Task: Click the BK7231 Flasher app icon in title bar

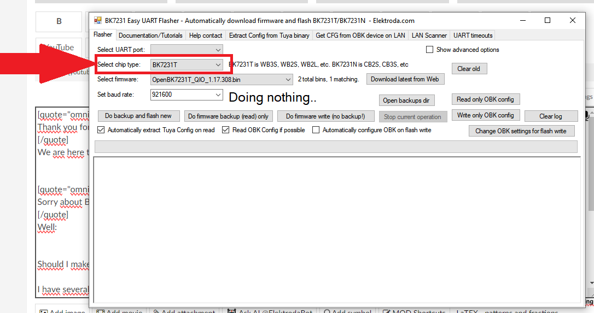Action: tap(98, 20)
